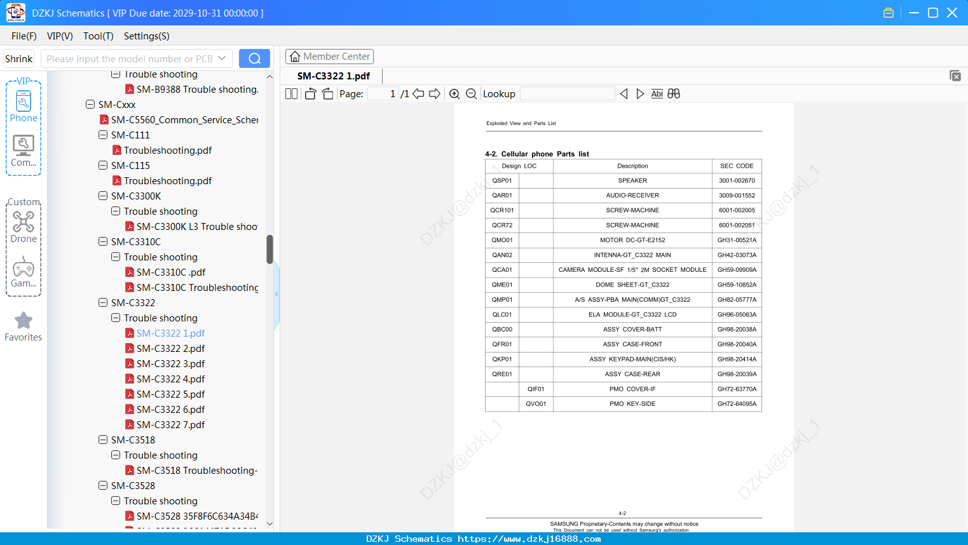Open the Phone repair category
Screen dimensions: 968x545
[24, 106]
